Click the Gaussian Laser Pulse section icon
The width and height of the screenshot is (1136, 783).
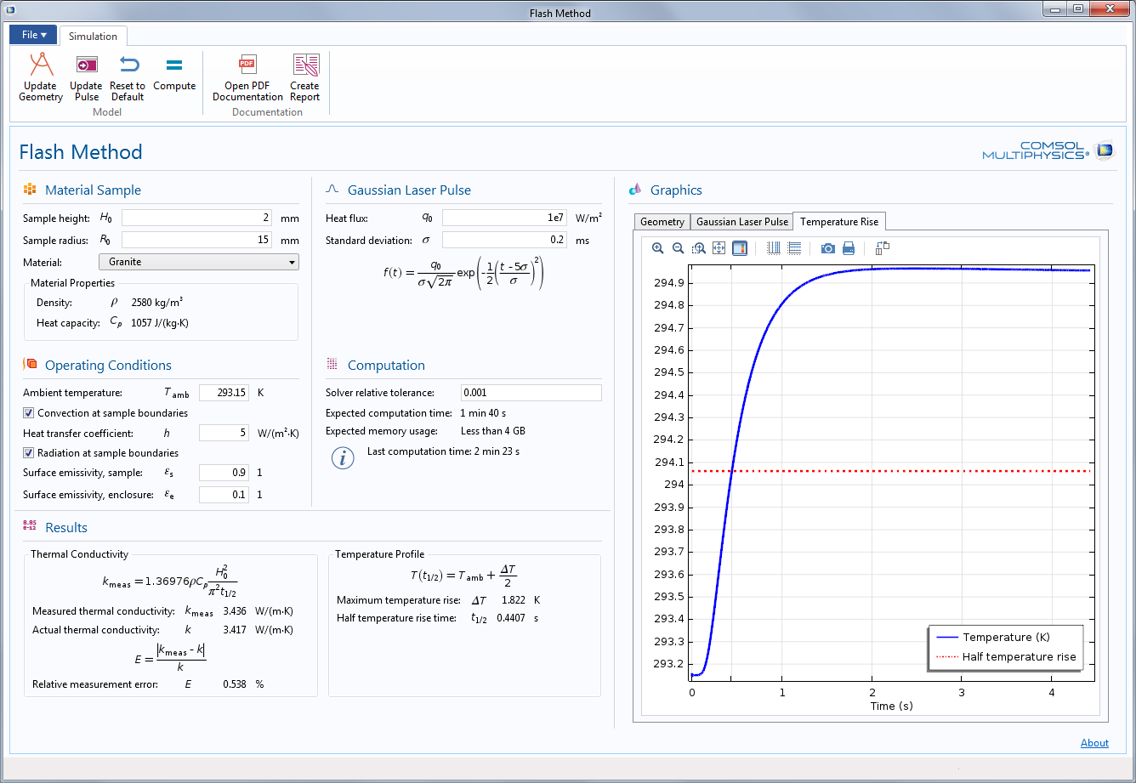tap(332, 190)
